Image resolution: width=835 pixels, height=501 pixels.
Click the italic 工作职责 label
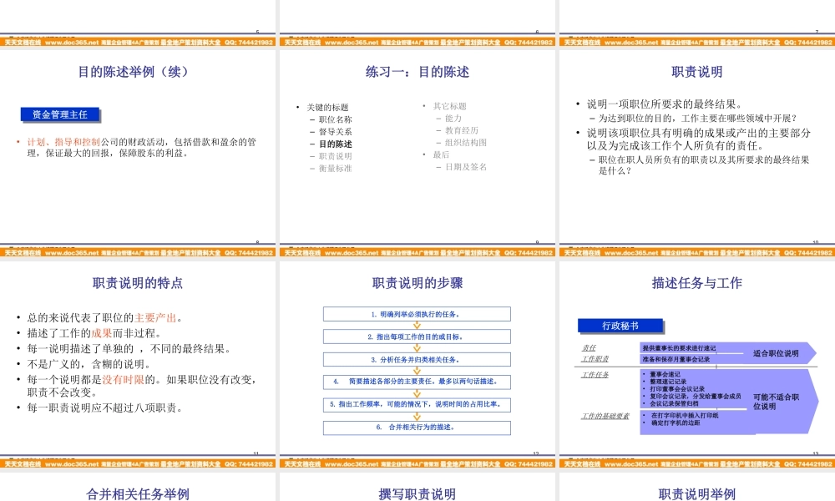595,359
